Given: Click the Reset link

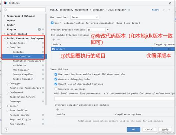Looking at the screenshot, I should tap(155, 10).
